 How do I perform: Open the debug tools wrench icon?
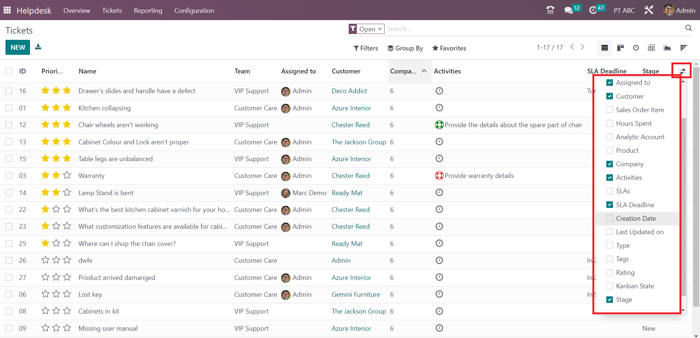point(649,10)
